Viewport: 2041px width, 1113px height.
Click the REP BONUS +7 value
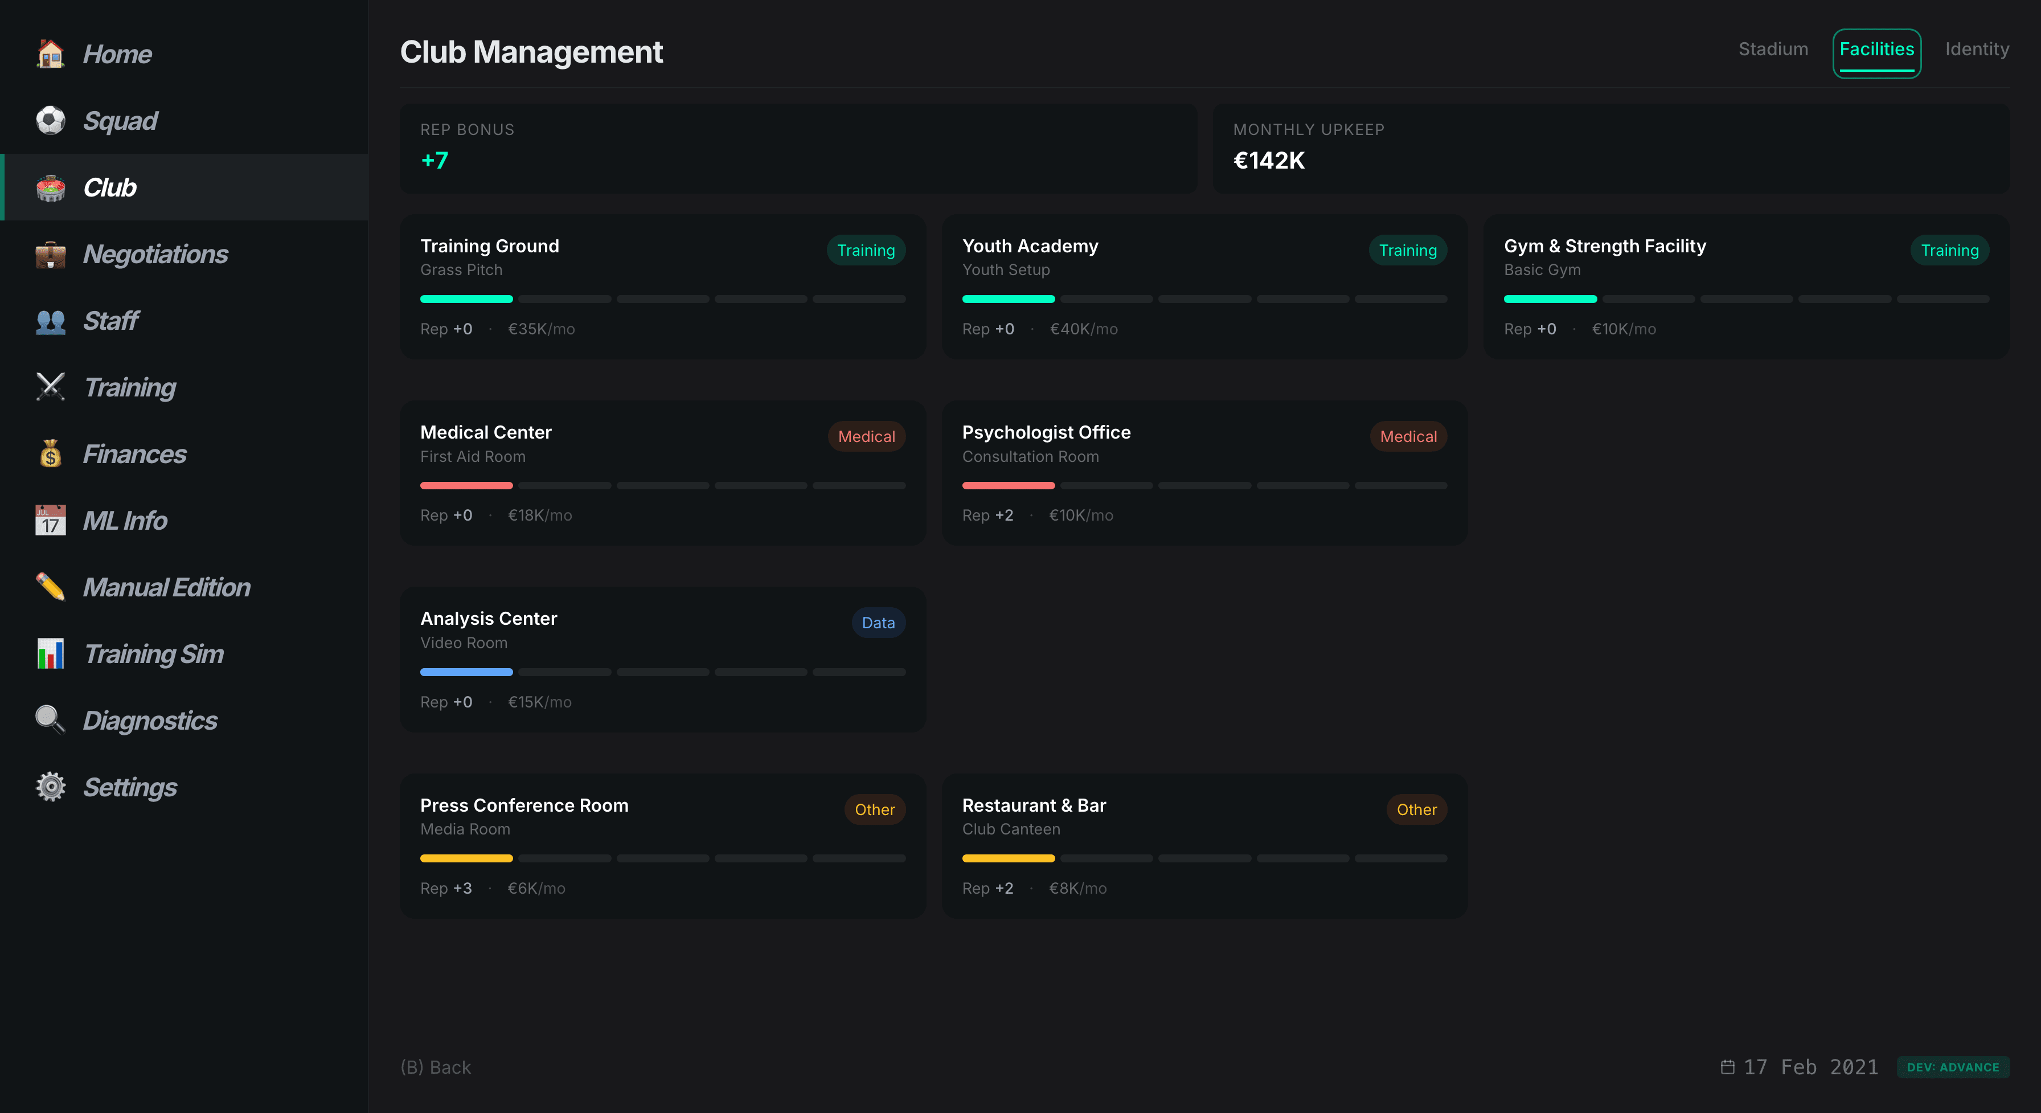[434, 160]
